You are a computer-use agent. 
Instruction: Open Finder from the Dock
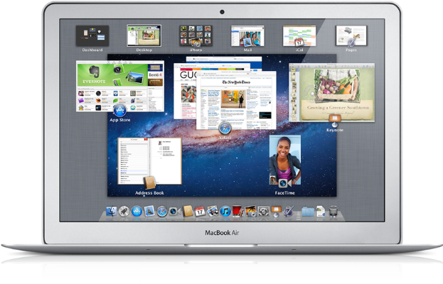(x=112, y=211)
